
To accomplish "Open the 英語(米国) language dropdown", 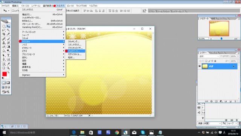I will click(x=209, y=124).
